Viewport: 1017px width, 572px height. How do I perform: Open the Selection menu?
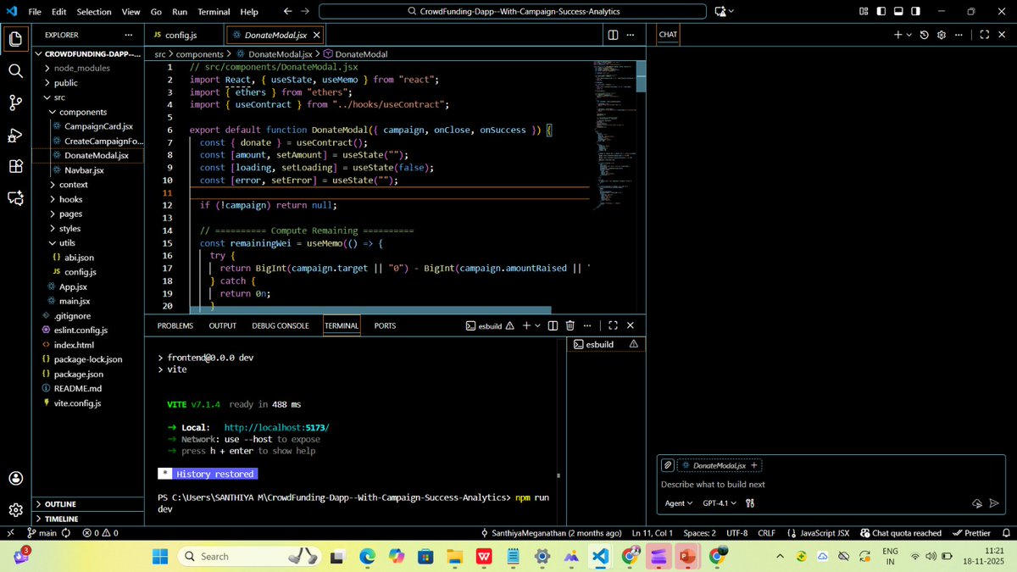pyautogui.click(x=94, y=12)
